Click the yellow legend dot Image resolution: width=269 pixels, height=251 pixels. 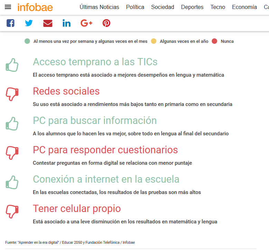coord(154,41)
